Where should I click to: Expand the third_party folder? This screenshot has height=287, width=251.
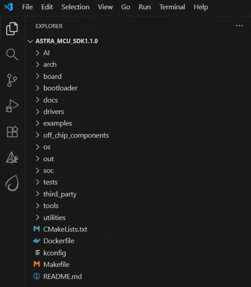point(60,194)
